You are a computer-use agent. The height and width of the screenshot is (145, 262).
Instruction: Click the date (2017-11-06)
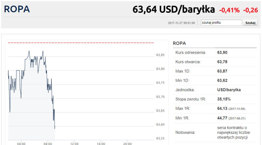[237, 109]
